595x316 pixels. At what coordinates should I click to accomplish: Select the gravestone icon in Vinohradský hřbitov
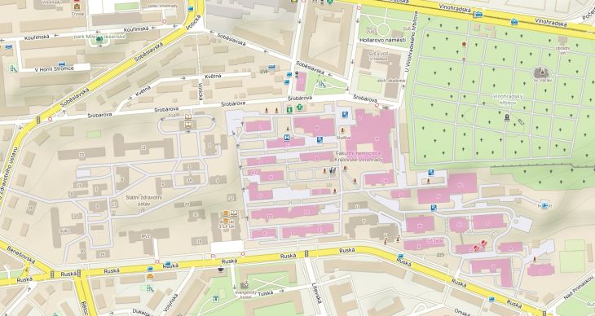[507, 117]
